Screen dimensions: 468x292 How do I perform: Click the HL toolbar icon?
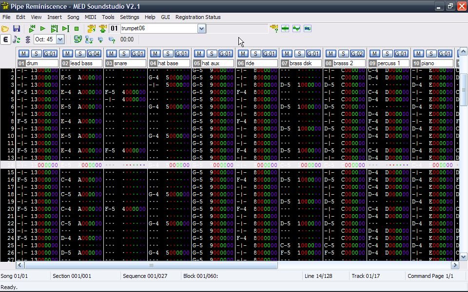(x=308, y=29)
